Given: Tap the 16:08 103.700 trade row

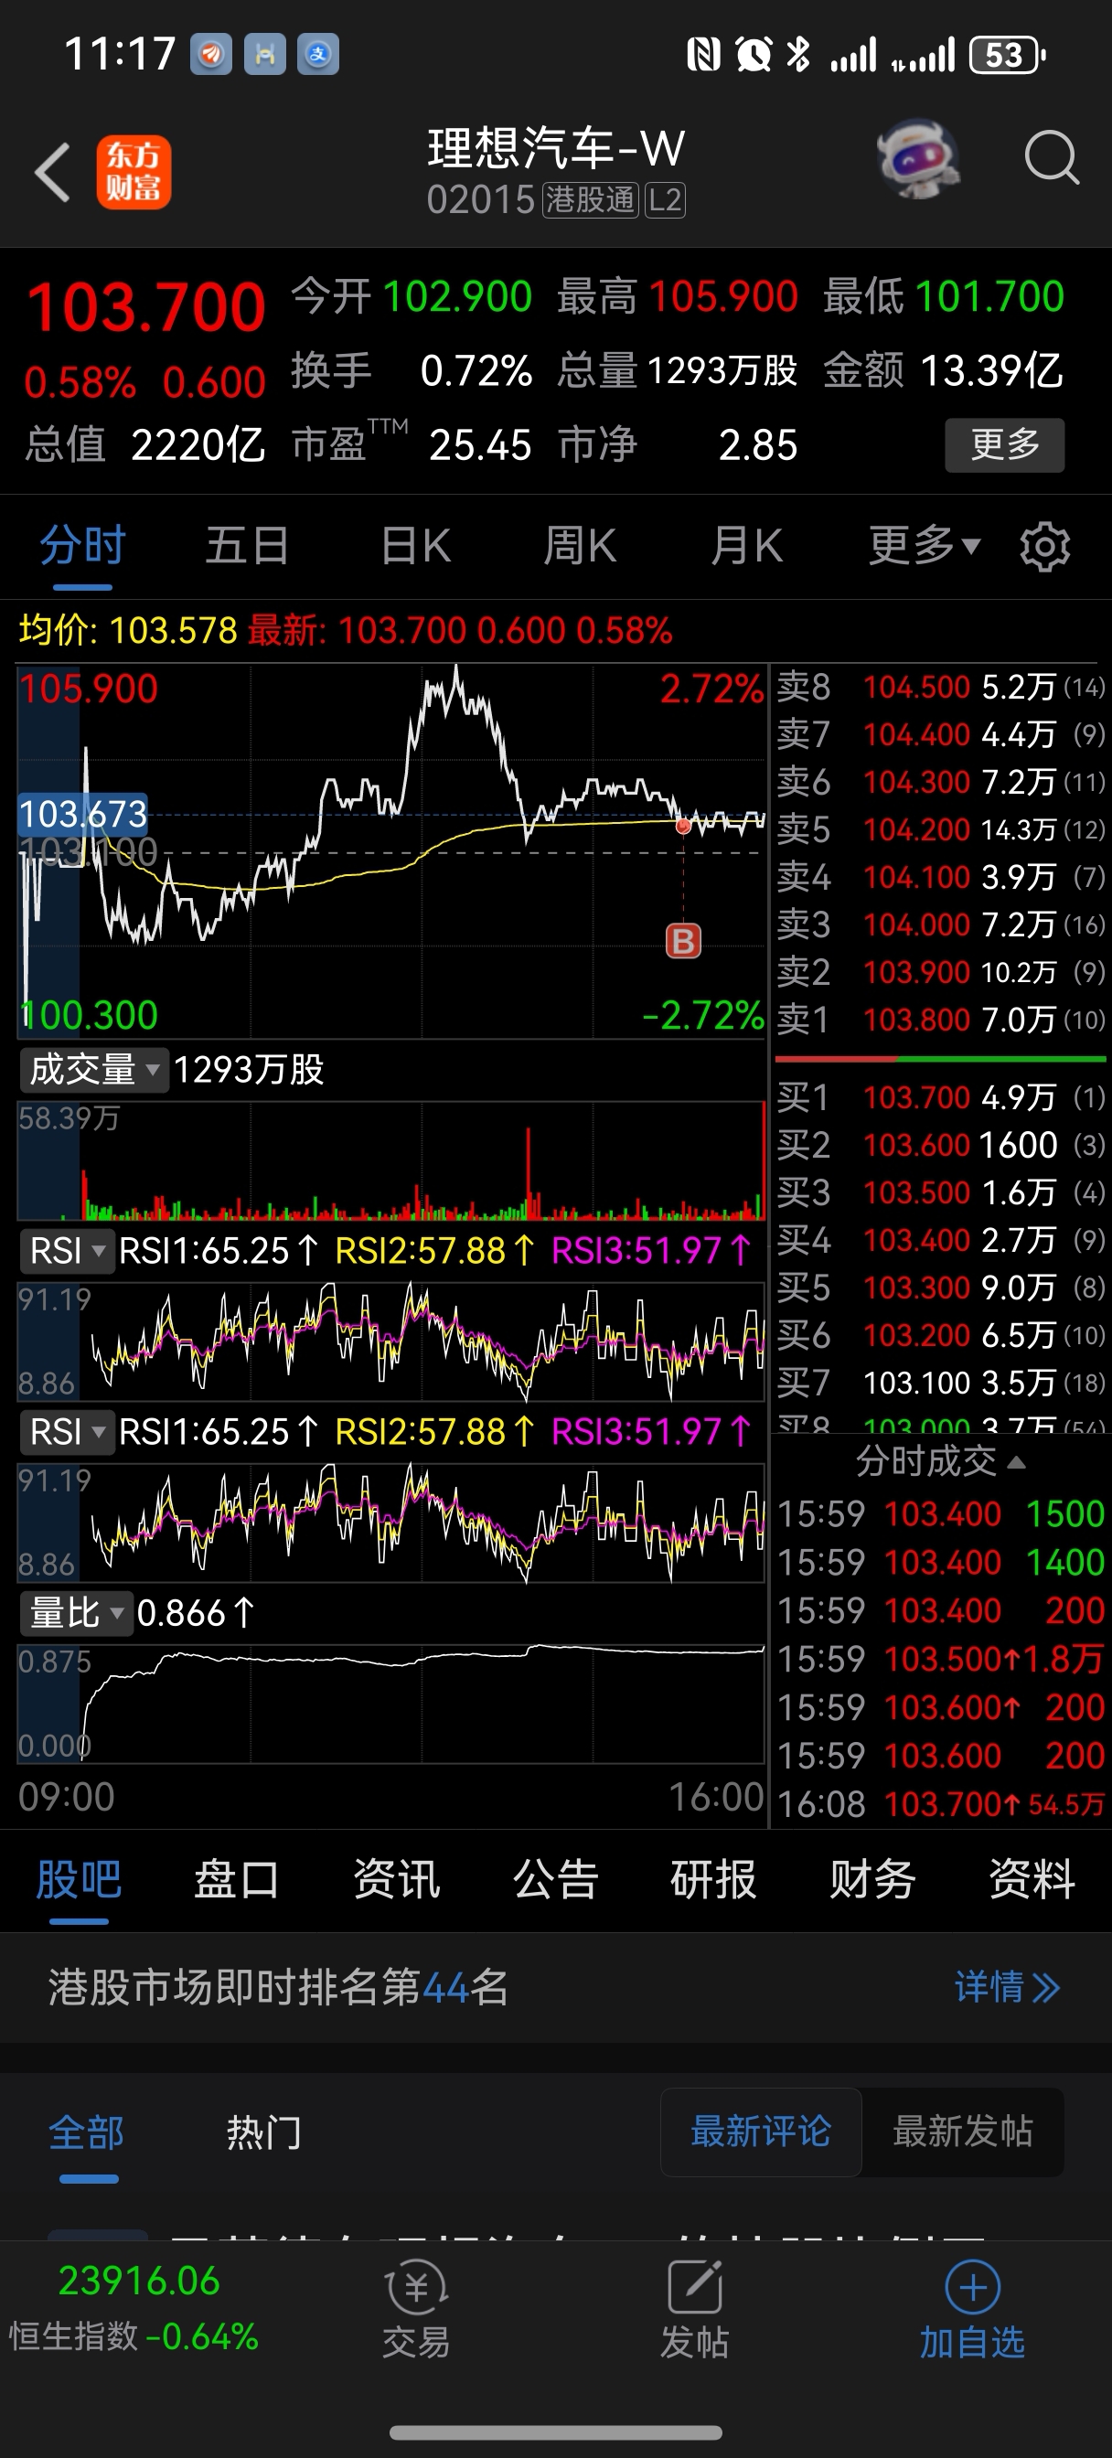Looking at the screenshot, I should coord(940,1803).
